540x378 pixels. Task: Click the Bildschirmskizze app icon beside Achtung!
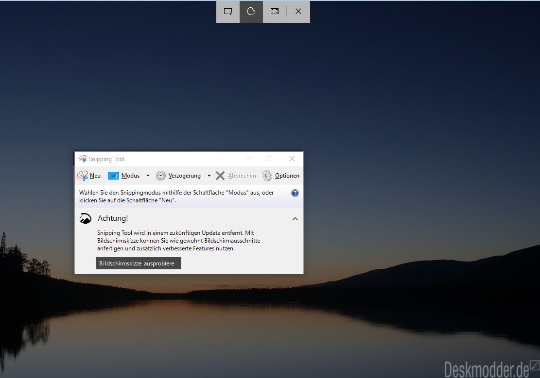point(86,218)
